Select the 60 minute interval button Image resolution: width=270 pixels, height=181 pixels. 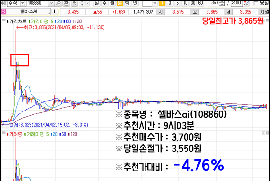pyautogui.click(x=200, y=3)
